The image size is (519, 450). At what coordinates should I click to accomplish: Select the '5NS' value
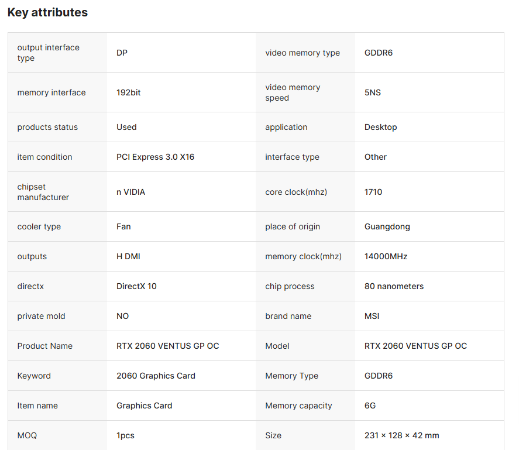point(373,92)
